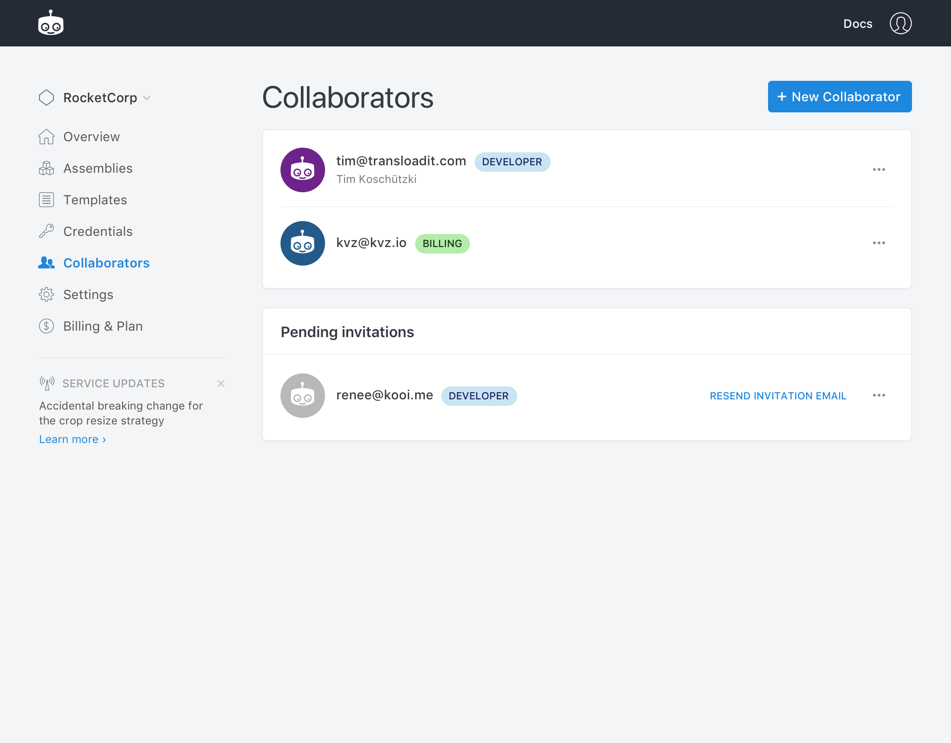Dismiss the Service Updates notice
The width and height of the screenshot is (951, 743).
click(x=221, y=384)
